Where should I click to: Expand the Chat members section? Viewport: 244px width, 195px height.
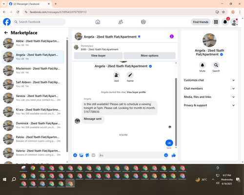click(209, 89)
